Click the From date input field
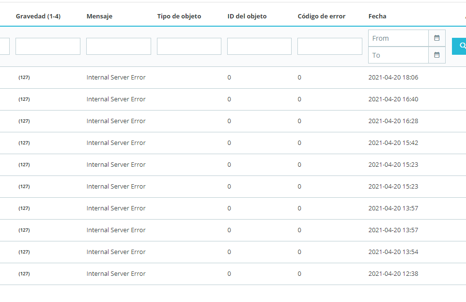 coord(398,38)
